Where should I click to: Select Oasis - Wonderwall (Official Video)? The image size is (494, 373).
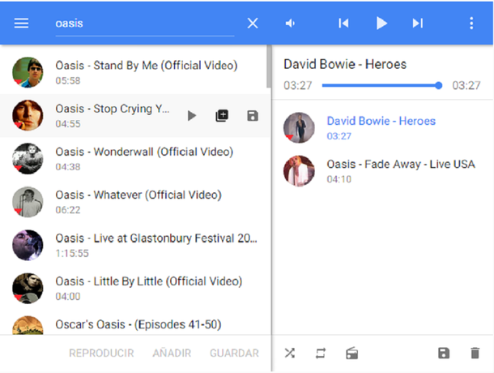pos(135,159)
